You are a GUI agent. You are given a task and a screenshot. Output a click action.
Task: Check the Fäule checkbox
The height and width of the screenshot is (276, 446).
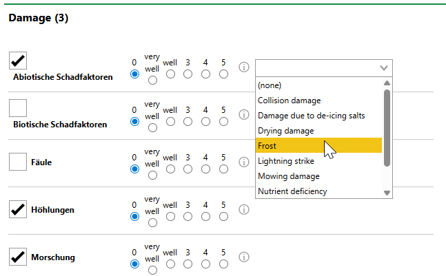click(18, 162)
